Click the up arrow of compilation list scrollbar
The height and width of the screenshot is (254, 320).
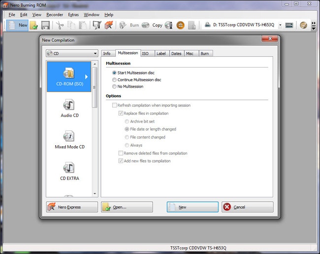[95, 64]
